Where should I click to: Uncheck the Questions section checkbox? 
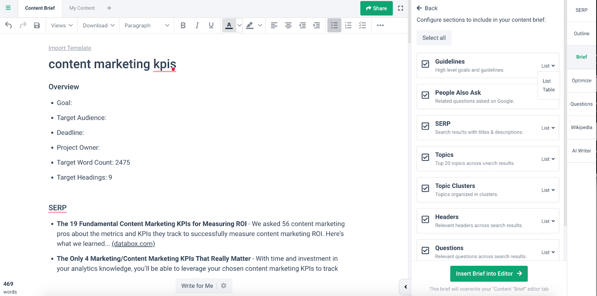(x=425, y=251)
